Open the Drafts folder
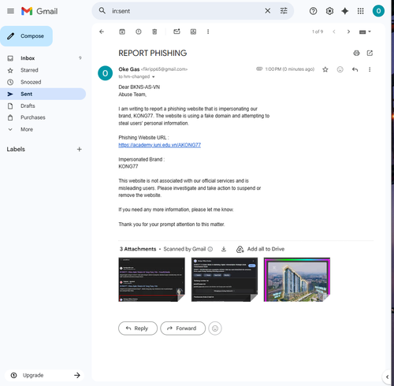This screenshot has width=394, height=386. pyautogui.click(x=43, y=106)
